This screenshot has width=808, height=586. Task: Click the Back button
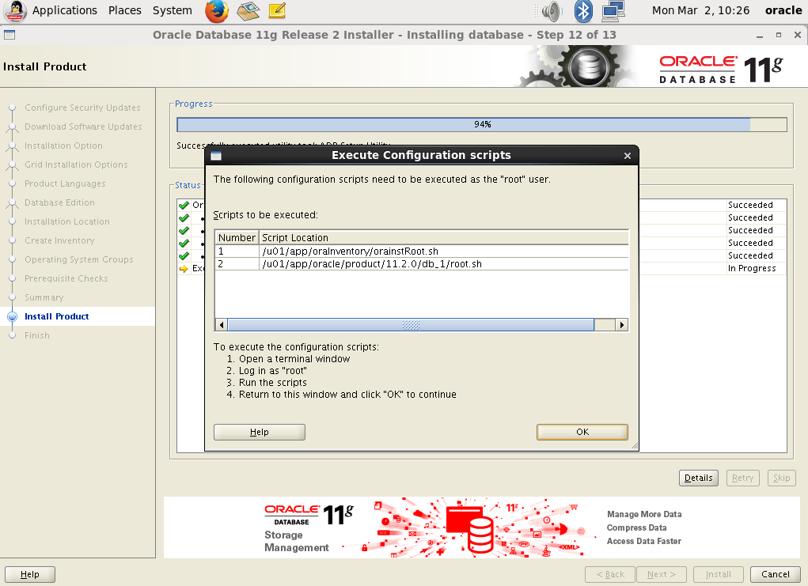[610, 574]
